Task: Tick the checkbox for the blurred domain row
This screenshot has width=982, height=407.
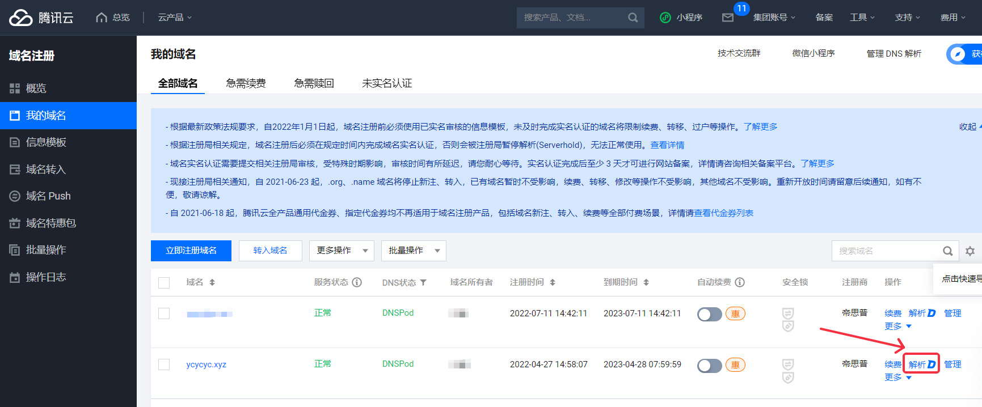Action: tap(164, 313)
